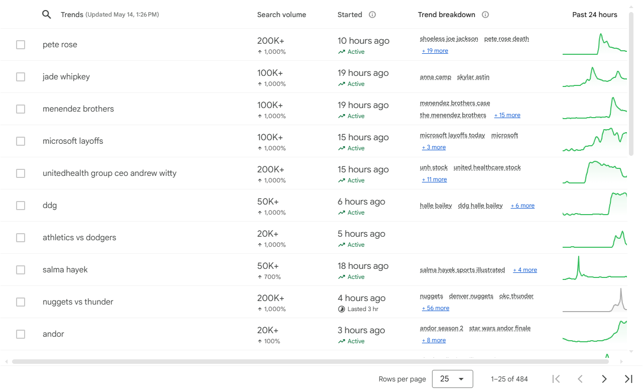This screenshot has width=643, height=392.
Task: Select the ddg row checkbox
Action: pos(21,206)
